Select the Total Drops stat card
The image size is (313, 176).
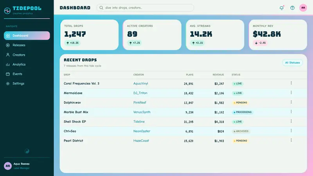(x=89, y=35)
